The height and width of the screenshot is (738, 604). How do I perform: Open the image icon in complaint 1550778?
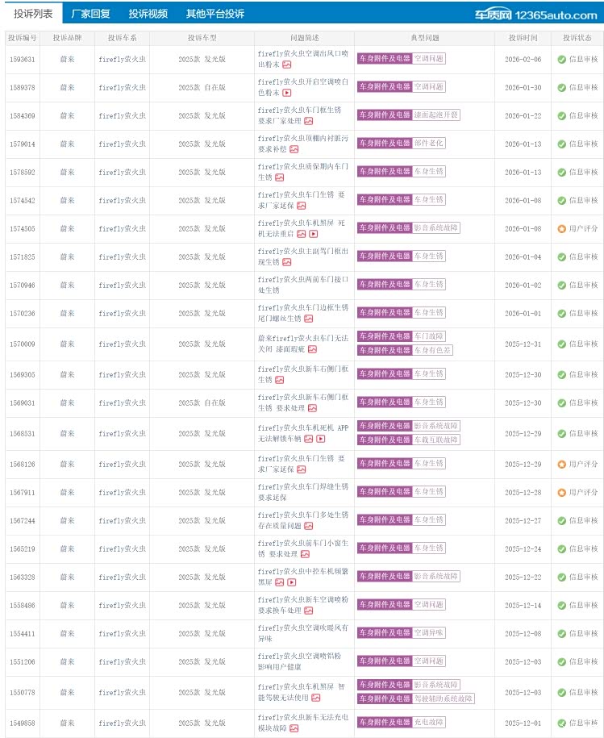[316, 698]
